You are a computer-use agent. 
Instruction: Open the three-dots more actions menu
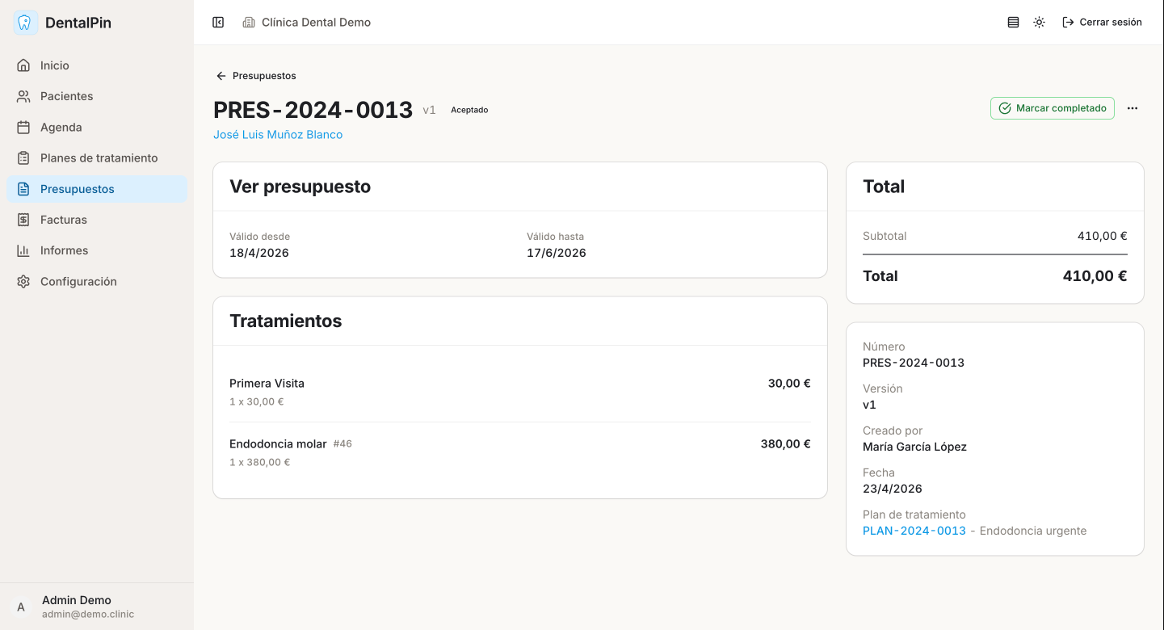click(x=1132, y=108)
